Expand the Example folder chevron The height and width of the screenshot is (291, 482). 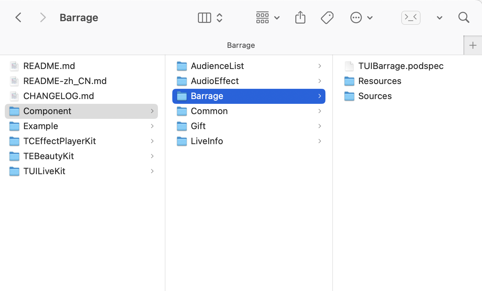point(152,126)
